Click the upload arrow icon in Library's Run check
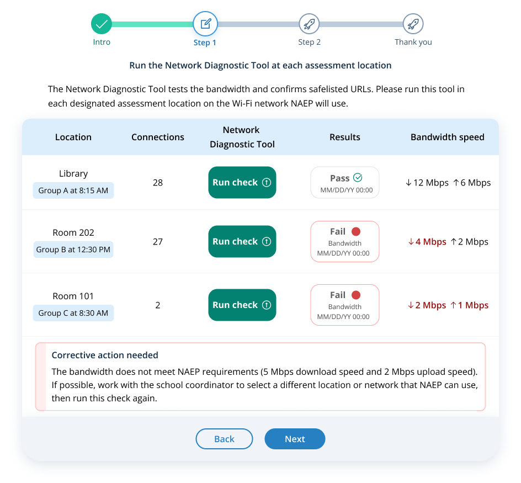Image resolution: width=521 pixels, height=483 pixels. point(267,183)
